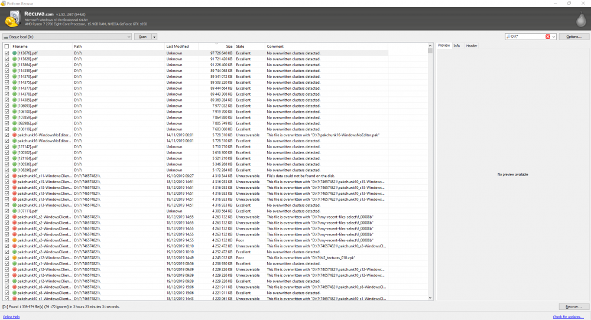
Task: Open the Online Help link
Action: pyautogui.click(x=11, y=317)
